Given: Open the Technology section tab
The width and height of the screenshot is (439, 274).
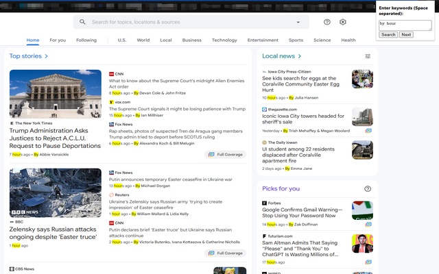Looking at the screenshot, I should pyautogui.click(x=224, y=40).
